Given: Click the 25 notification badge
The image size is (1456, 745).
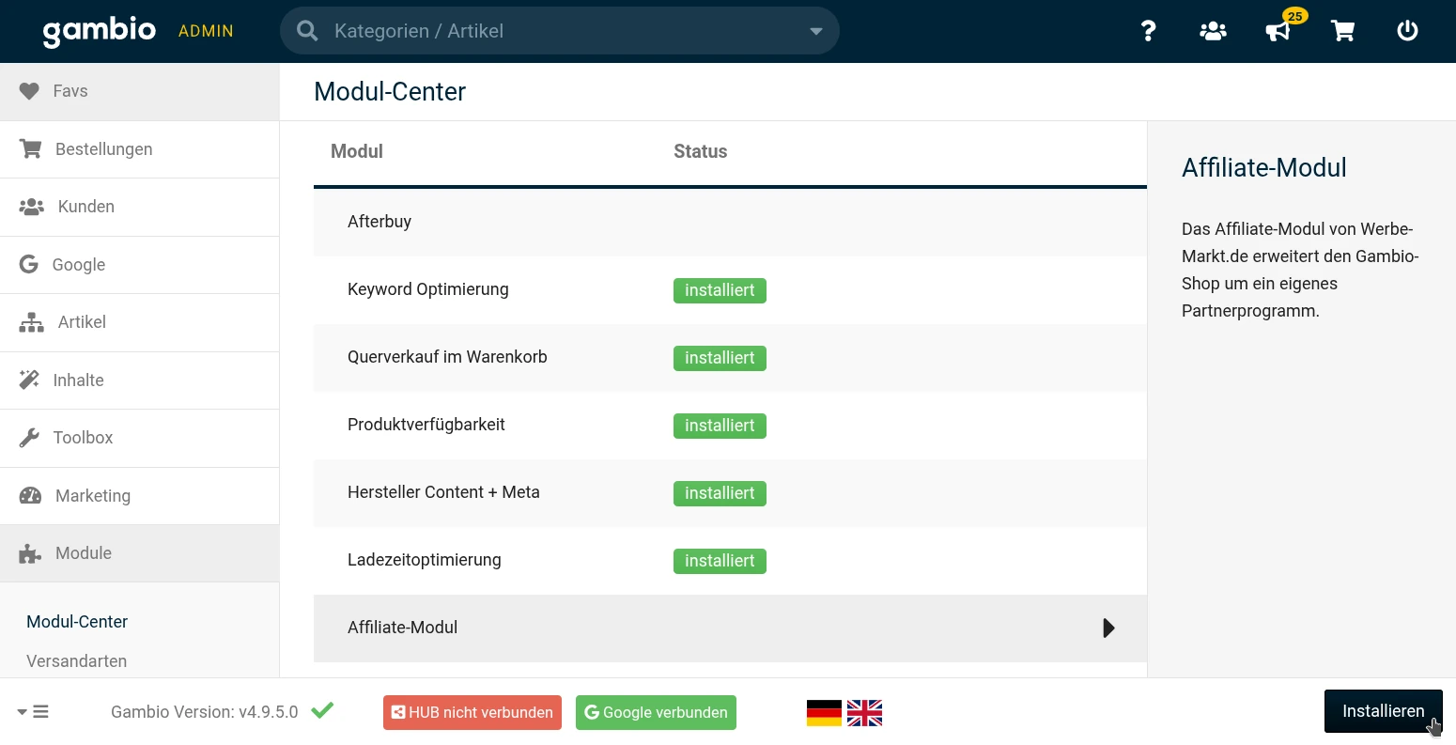Looking at the screenshot, I should tap(1295, 16).
